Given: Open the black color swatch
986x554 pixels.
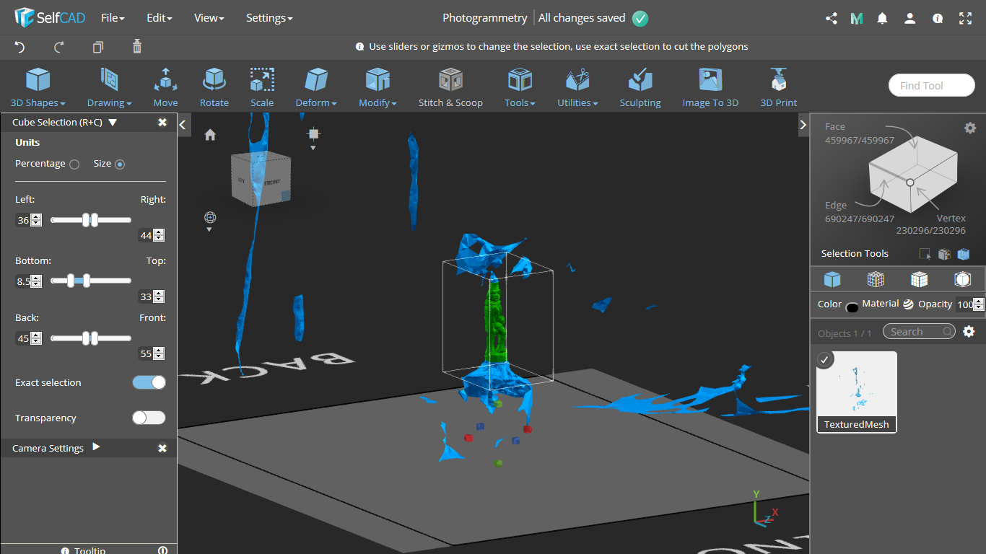Looking at the screenshot, I should pos(852,307).
